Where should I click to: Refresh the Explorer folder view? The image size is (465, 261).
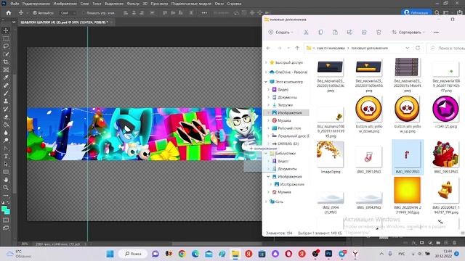(x=418, y=48)
